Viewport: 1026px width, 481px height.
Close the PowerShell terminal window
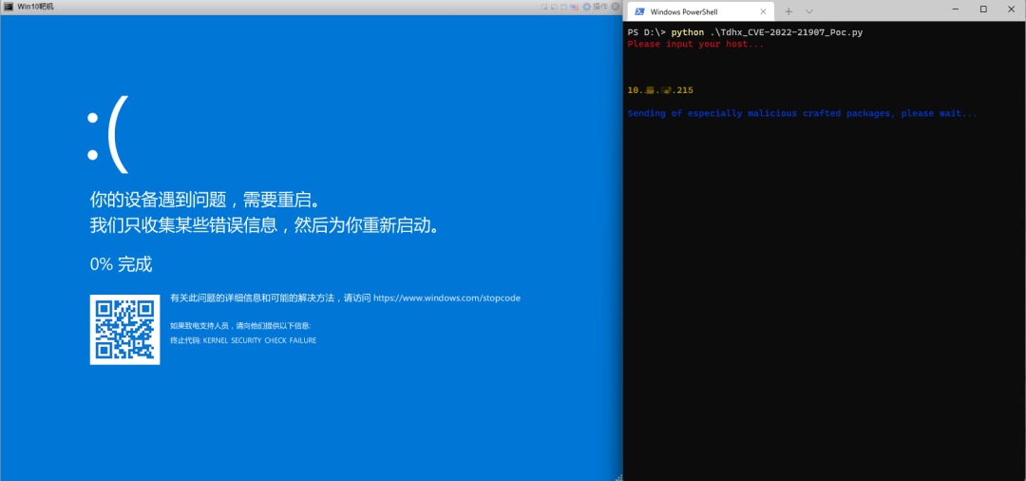1014,10
